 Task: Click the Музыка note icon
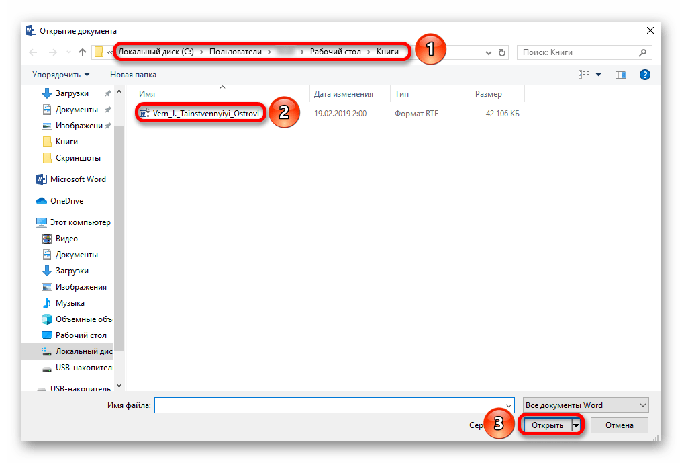click(46, 302)
